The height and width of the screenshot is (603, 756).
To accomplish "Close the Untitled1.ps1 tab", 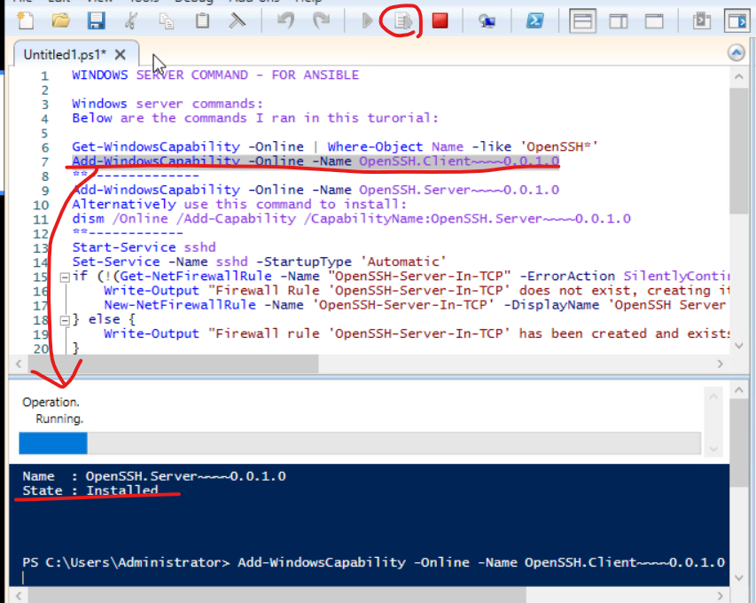I will (120, 54).
